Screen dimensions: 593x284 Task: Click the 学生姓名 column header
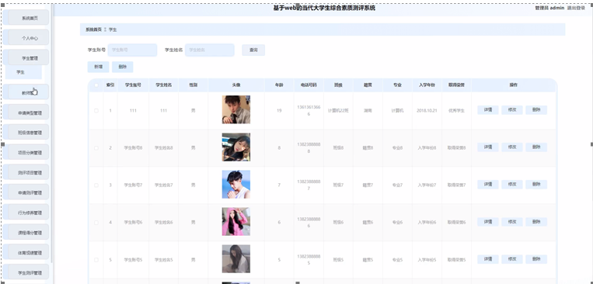164,85
